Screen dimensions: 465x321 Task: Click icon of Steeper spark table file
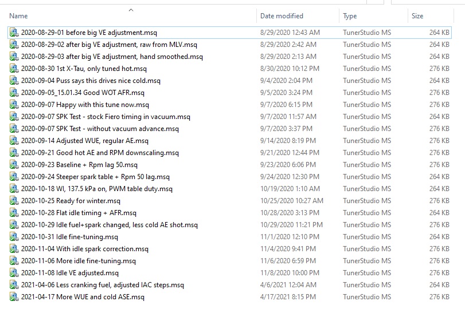[14, 177]
